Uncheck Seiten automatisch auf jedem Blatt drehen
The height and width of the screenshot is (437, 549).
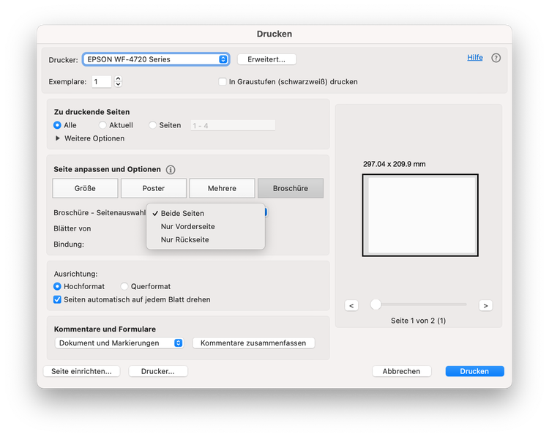click(x=58, y=299)
